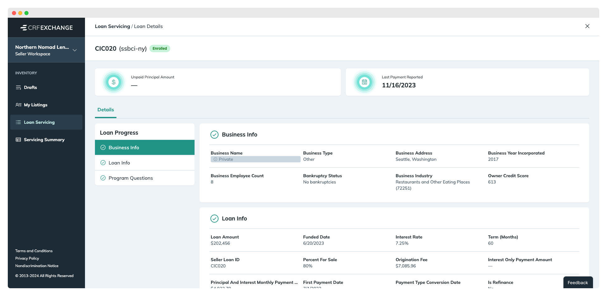Click the owner credit score 613
Image resolution: width=607 pixels, height=296 pixels.
pyautogui.click(x=492, y=182)
